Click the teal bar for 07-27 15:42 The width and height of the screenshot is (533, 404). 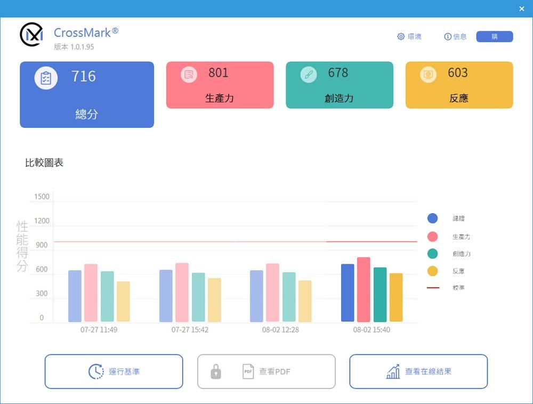[x=198, y=297]
